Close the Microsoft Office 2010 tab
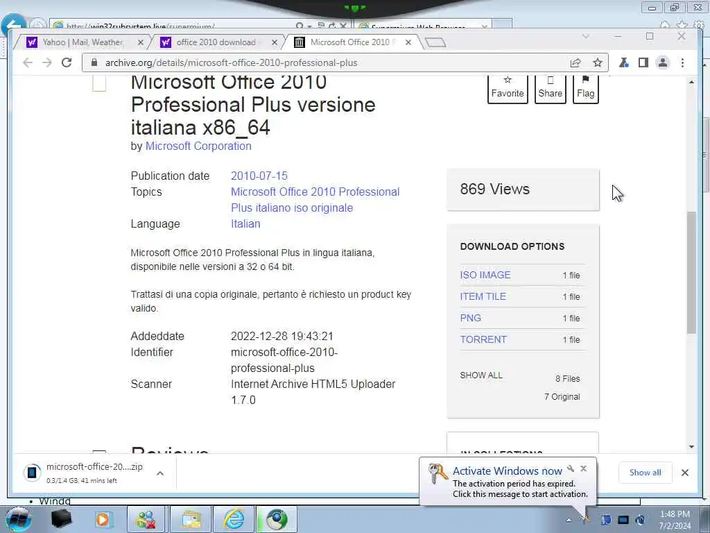The width and height of the screenshot is (710, 533). pos(408,42)
